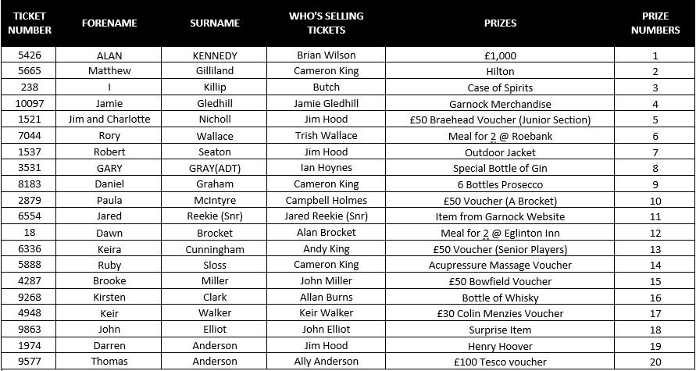The height and width of the screenshot is (371, 696).
Task: Select the Ian Hoynes seller cell
Action: (327, 168)
